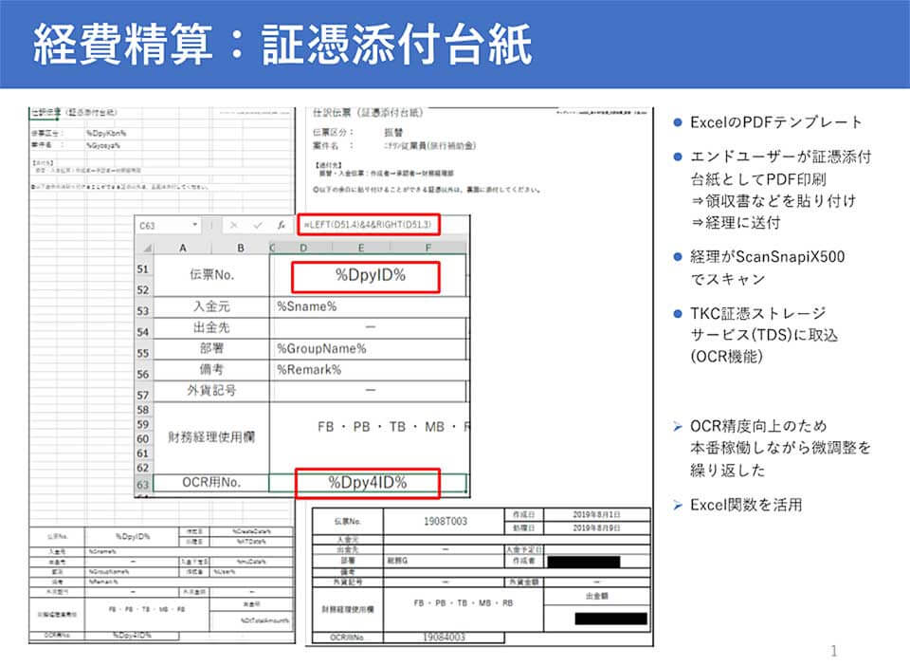Image resolution: width=910 pixels, height=666 pixels.
Task: Click %DpyKbn% in the left template sheet
Action: click(x=106, y=134)
